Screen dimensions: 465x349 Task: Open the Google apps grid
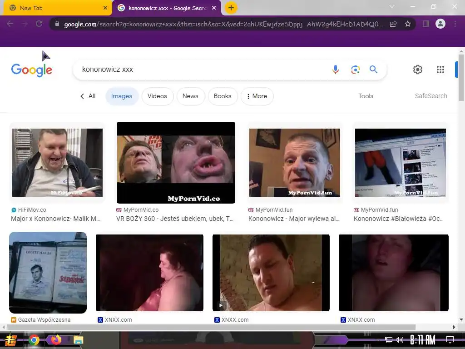(x=440, y=70)
